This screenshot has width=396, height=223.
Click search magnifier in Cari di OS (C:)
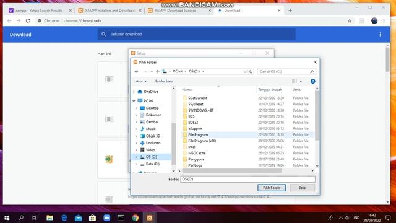312,72
